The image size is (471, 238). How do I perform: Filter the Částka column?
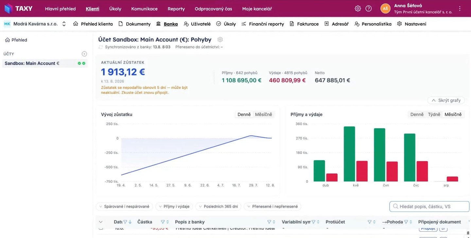click(163, 222)
